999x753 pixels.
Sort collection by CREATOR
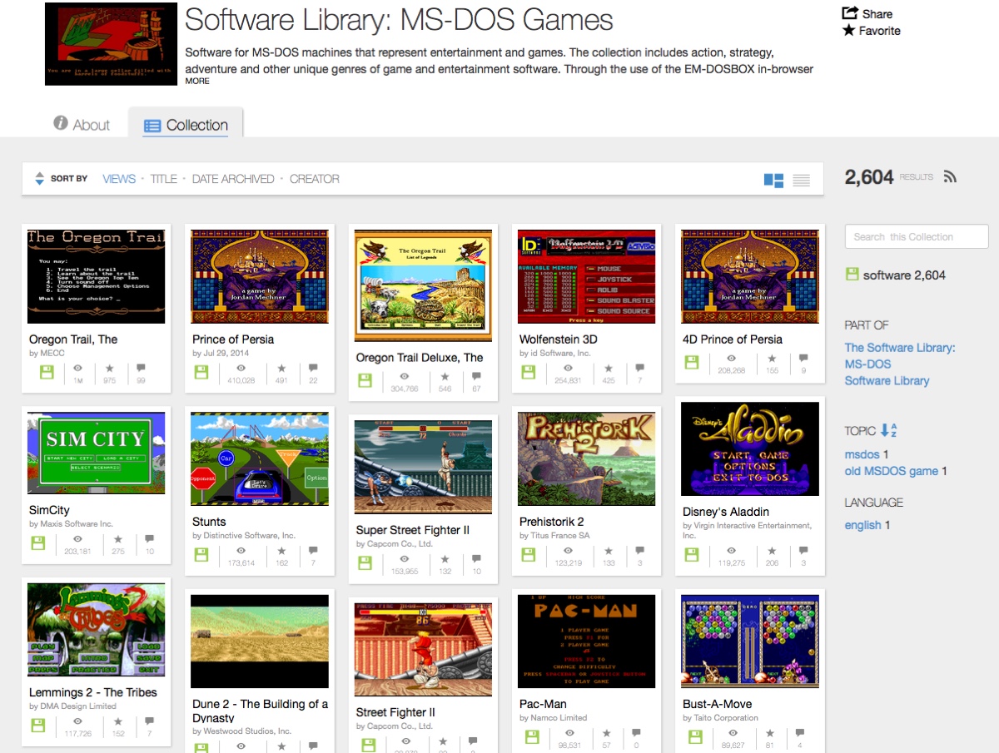click(x=315, y=179)
